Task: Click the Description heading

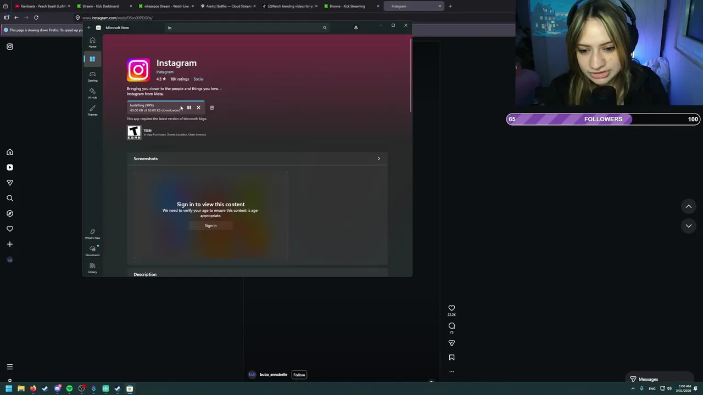Action: click(145, 274)
